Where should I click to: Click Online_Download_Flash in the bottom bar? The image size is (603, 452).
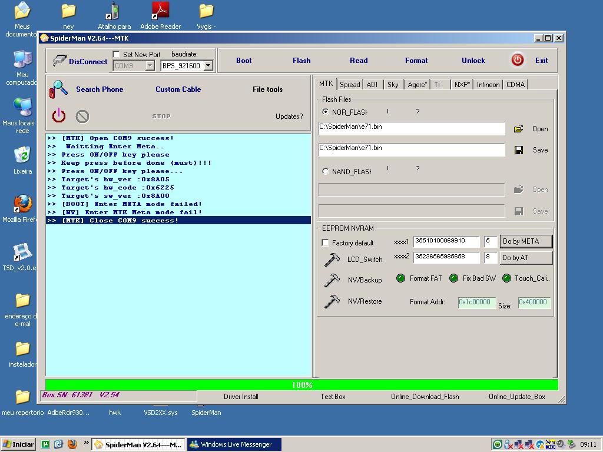pos(425,396)
